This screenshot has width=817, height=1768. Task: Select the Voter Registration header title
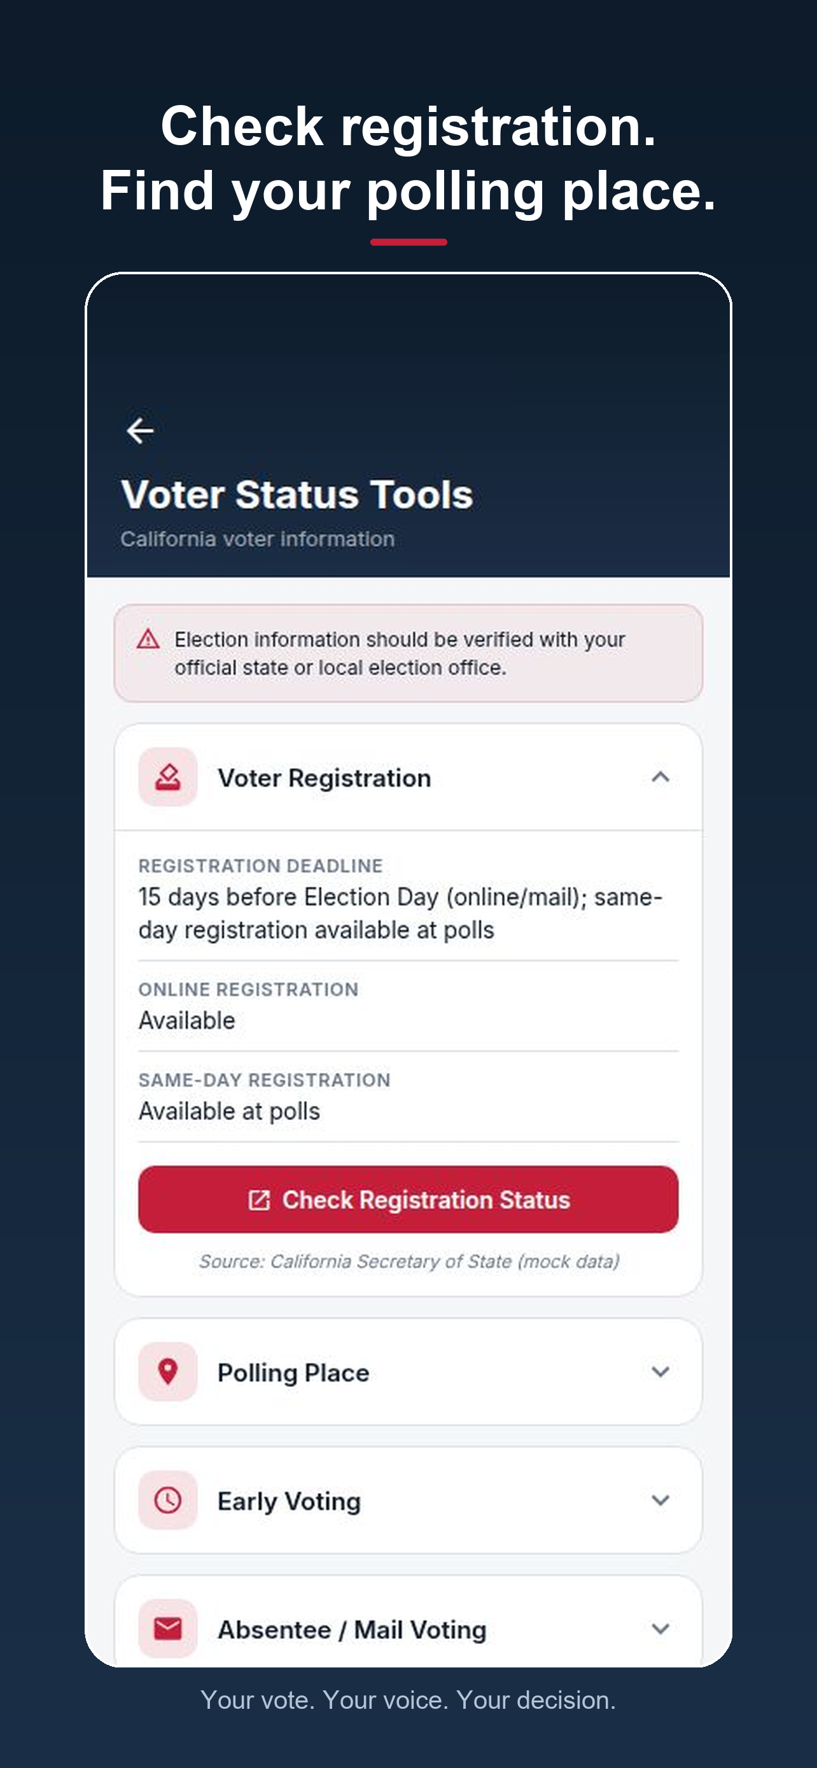coord(325,778)
